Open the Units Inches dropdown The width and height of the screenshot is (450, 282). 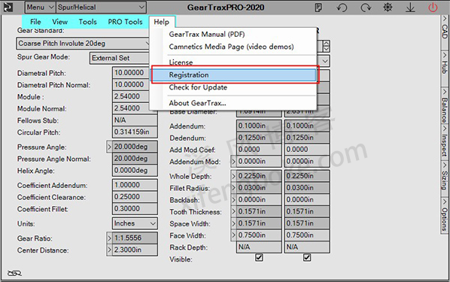click(135, 223)
